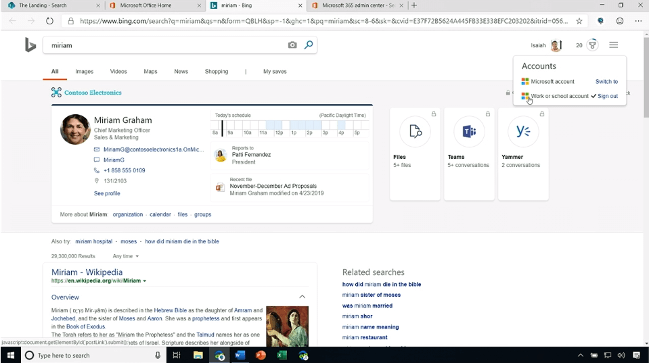Sign out of work or school account
The image size is (649, 363).
pyautogui.click(x=608, y=96)
